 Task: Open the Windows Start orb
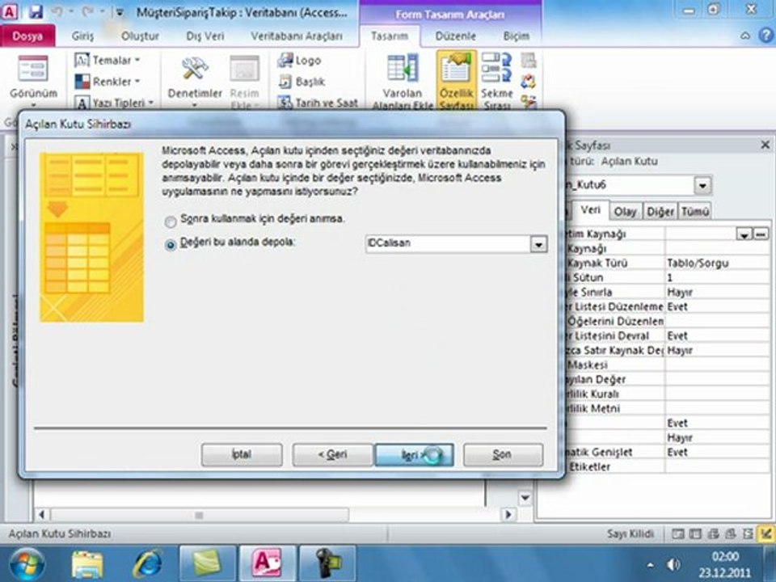(x=27, y=563)
